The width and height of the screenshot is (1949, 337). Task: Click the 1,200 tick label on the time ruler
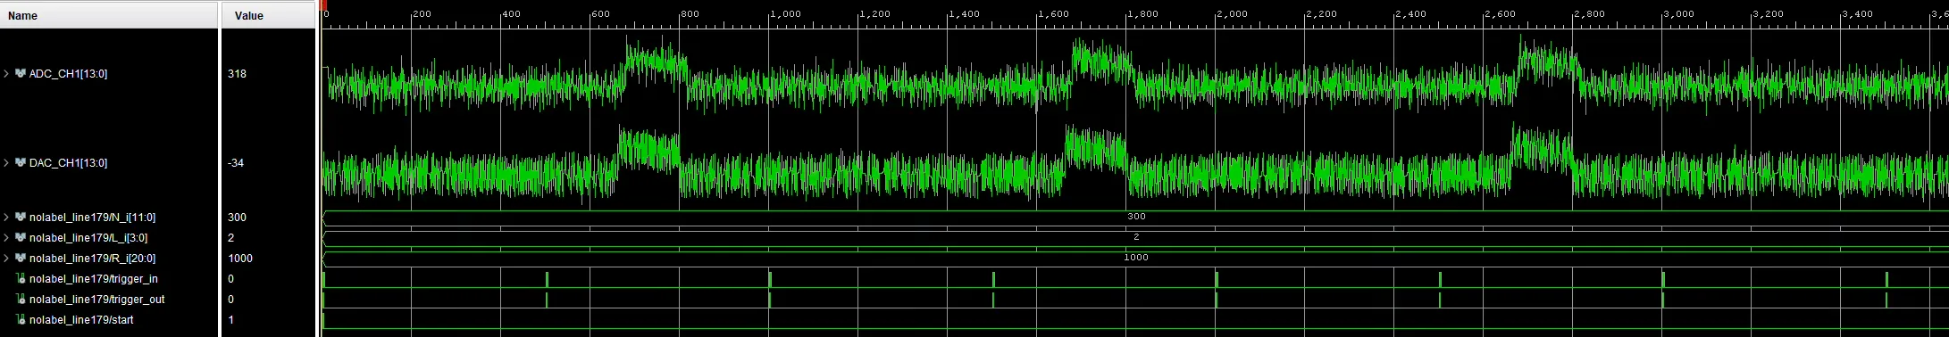coord(874,14)
